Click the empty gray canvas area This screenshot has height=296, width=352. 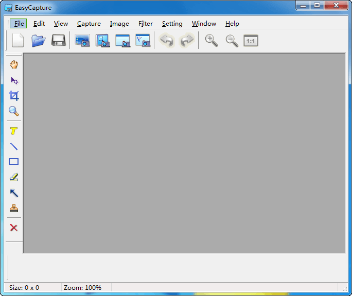click(184, 153)
